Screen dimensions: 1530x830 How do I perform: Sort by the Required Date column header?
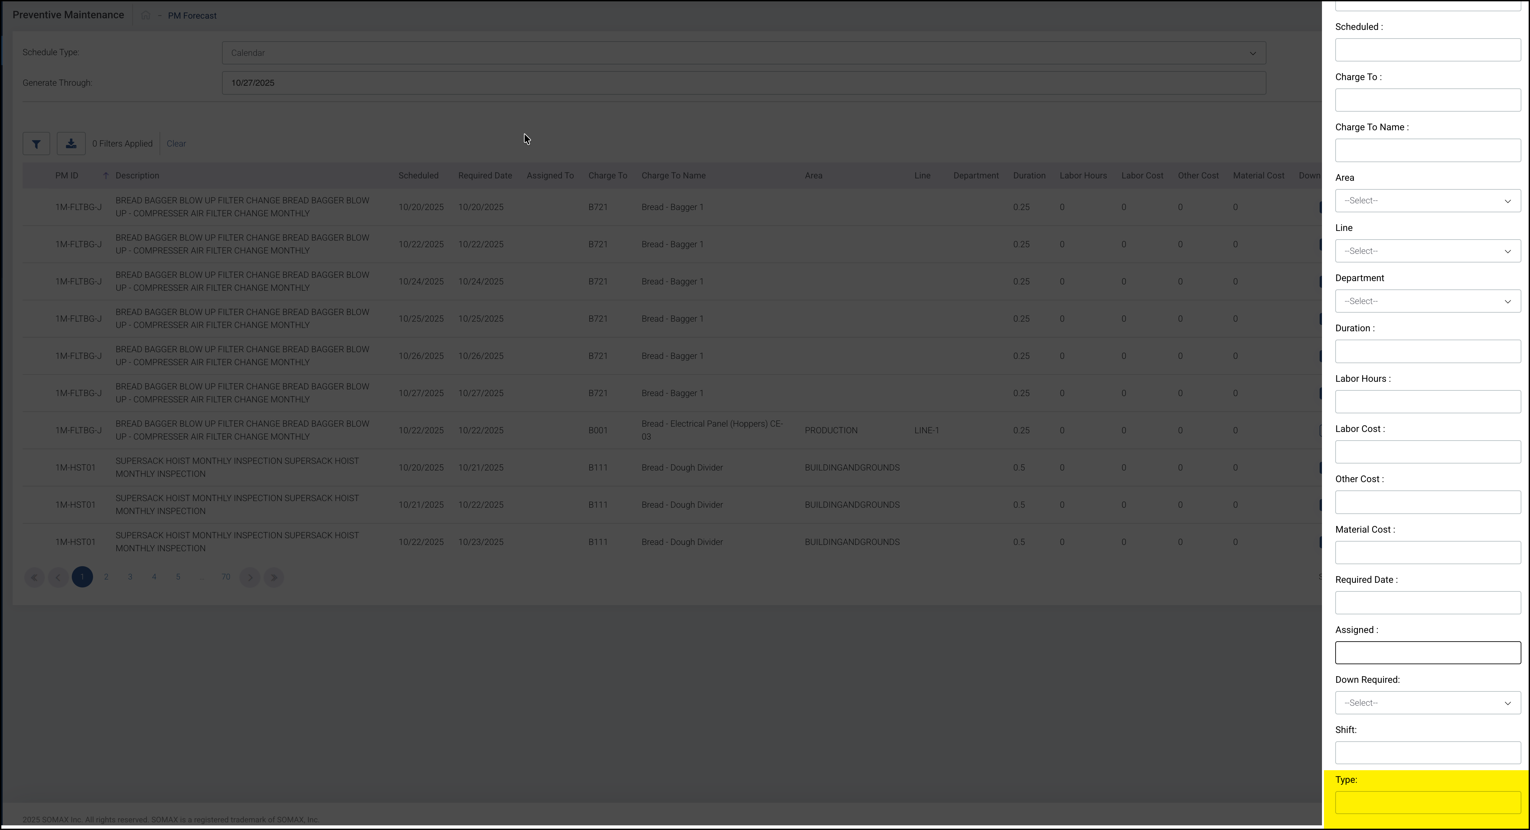(485, 176)
